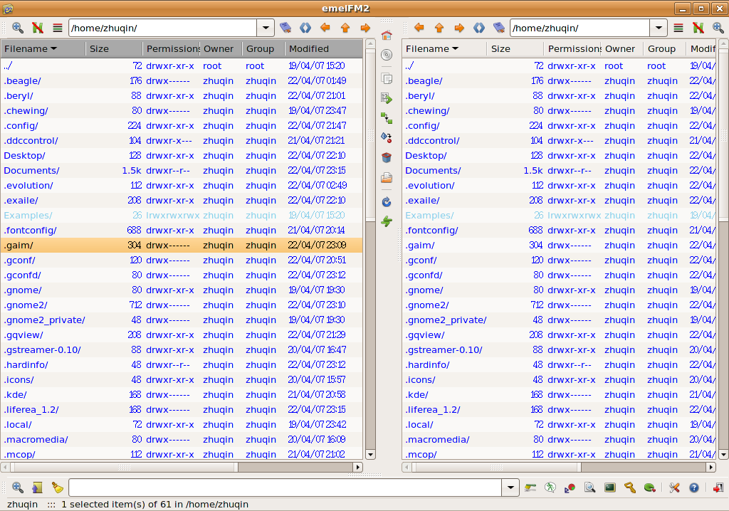Open bookmarks book icon for the right pane
The height and width of the screenshot is (511, 729).
(499, 28)
